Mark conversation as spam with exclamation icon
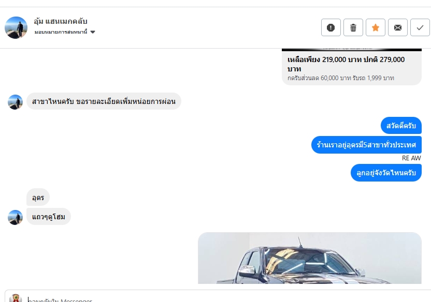Screen dimensions: 431x302 (x=331, y=27)
